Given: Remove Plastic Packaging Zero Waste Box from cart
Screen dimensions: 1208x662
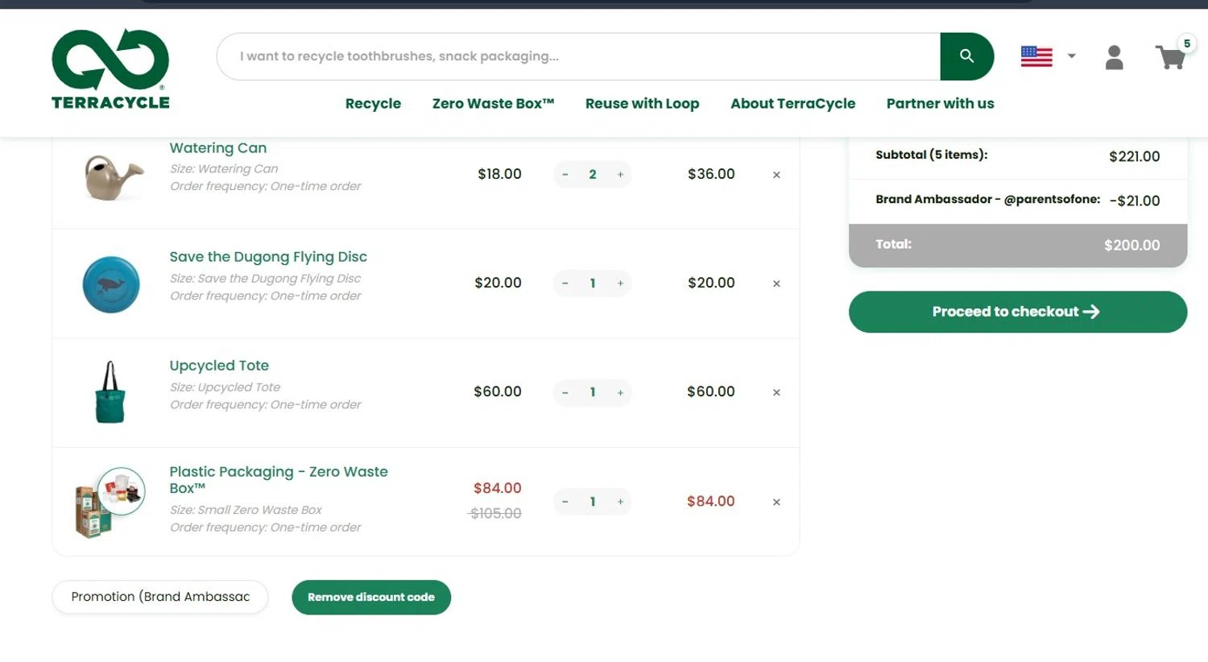Looking at the screenshot, I should tap(776, 502).
